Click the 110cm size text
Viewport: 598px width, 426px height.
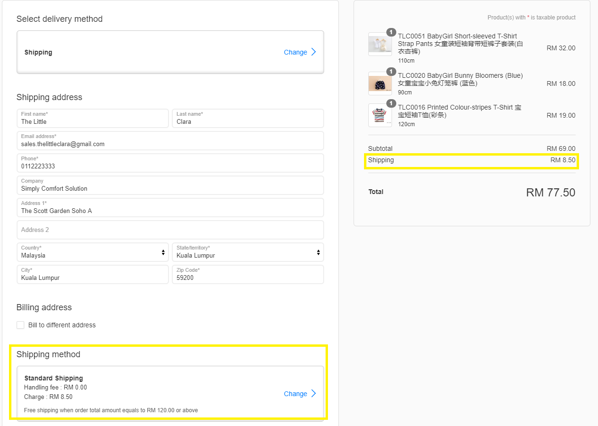(406, 61)
